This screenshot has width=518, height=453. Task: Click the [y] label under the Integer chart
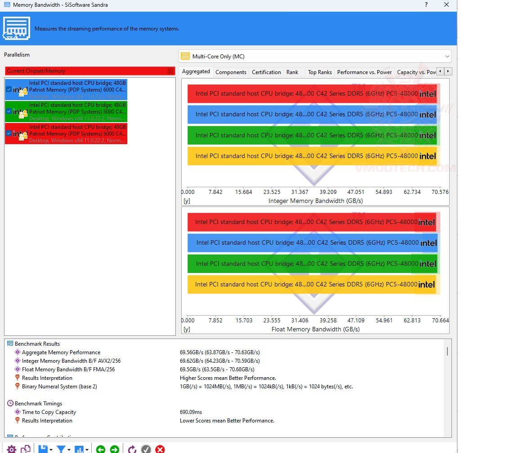(187, 201)
